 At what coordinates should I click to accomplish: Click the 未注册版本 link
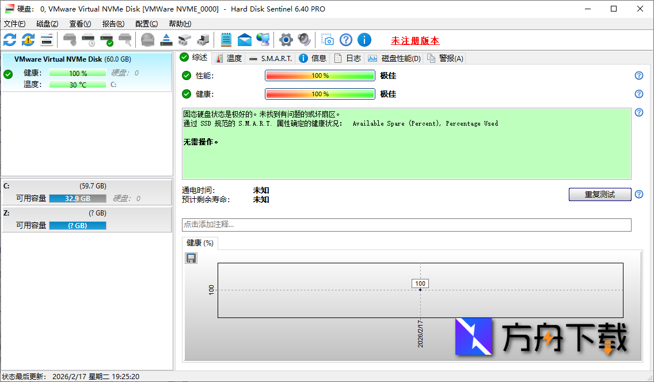(416, 40)
